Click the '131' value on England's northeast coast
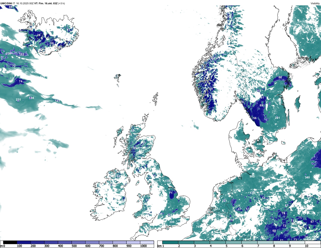 click(167, 181)
